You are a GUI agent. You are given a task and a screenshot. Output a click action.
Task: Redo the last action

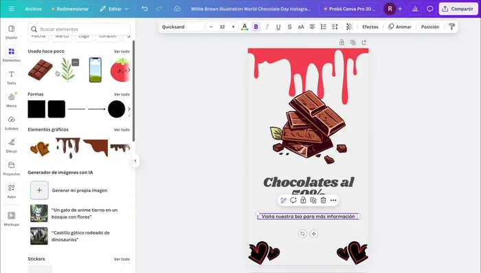(x=159, y=9)
